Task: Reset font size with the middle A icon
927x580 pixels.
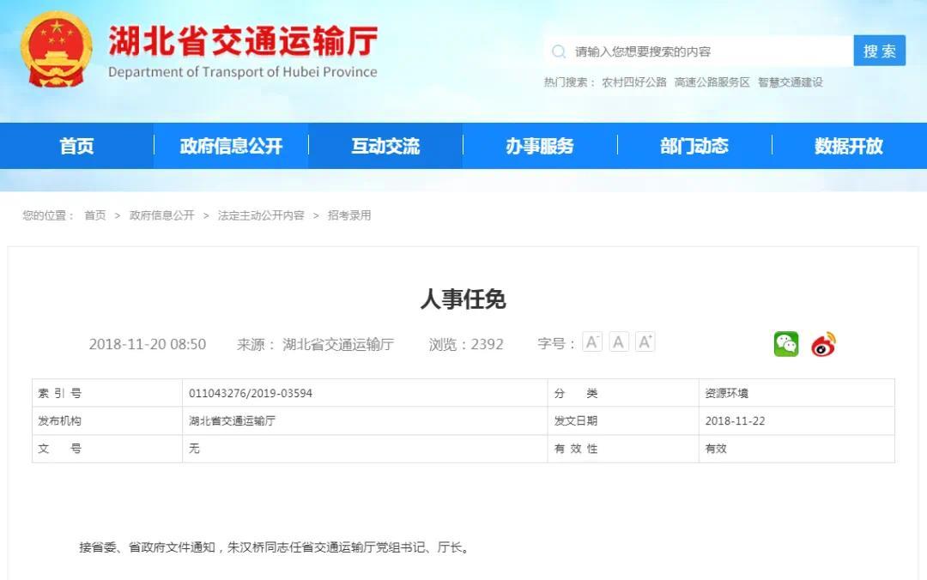Action: pos(618,341)
